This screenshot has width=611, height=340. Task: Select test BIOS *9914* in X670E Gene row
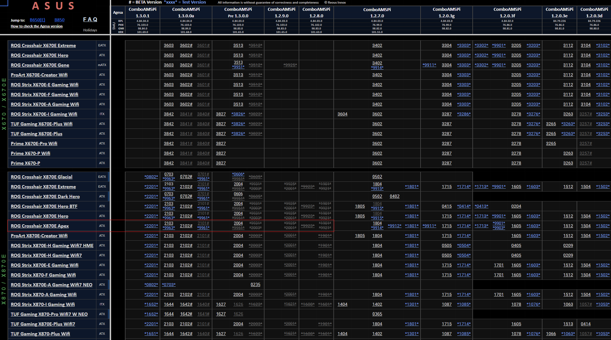377,68
